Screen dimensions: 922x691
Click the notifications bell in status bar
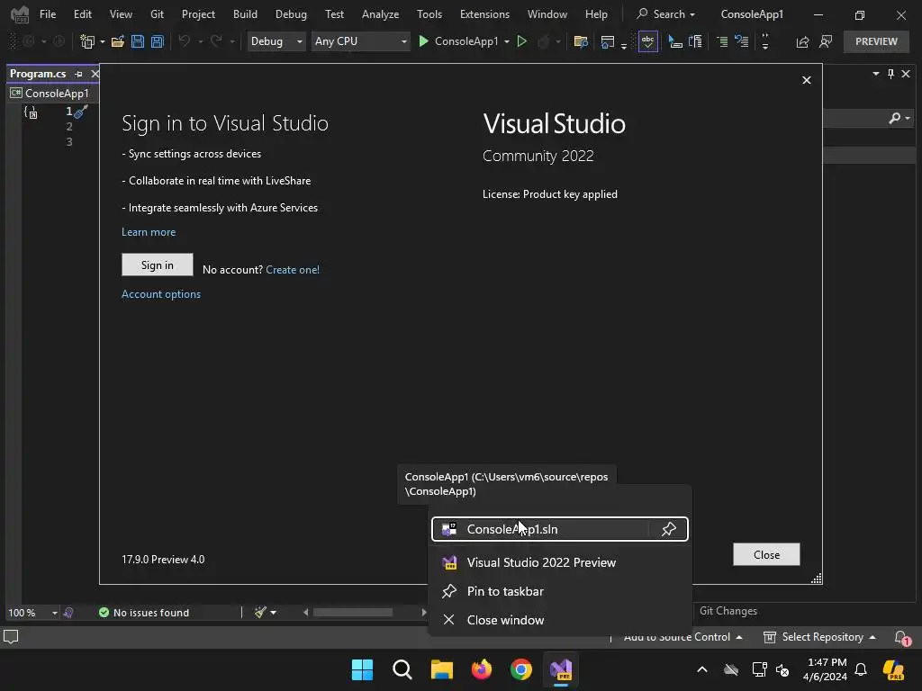(900, 638)
